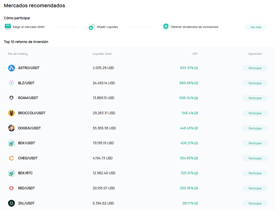Select the BLZ/USDT pair name
This screenshot has height=210, width=275.
click(x=26, y=83)
